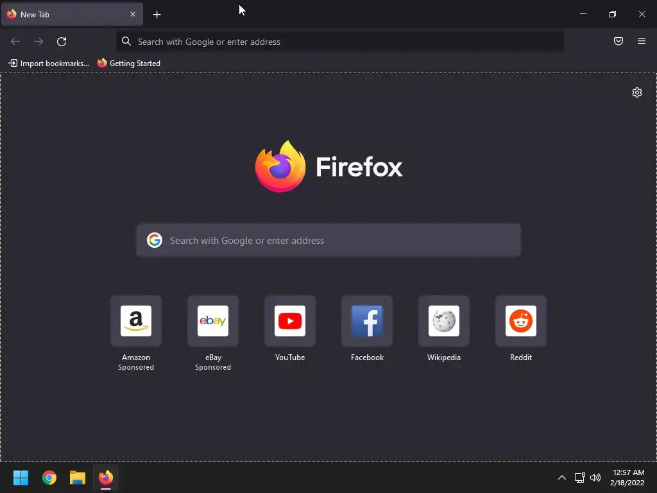The image size is (657, 493).
Task: Click the Firefox logo on the page
Action: click(328, 166)
